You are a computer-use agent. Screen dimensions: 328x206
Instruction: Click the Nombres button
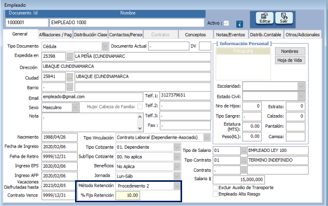(x=290, y=51)
